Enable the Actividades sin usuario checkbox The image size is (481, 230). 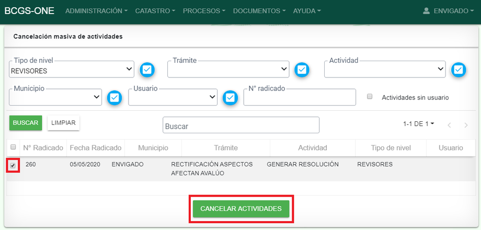tap(370, 97)
